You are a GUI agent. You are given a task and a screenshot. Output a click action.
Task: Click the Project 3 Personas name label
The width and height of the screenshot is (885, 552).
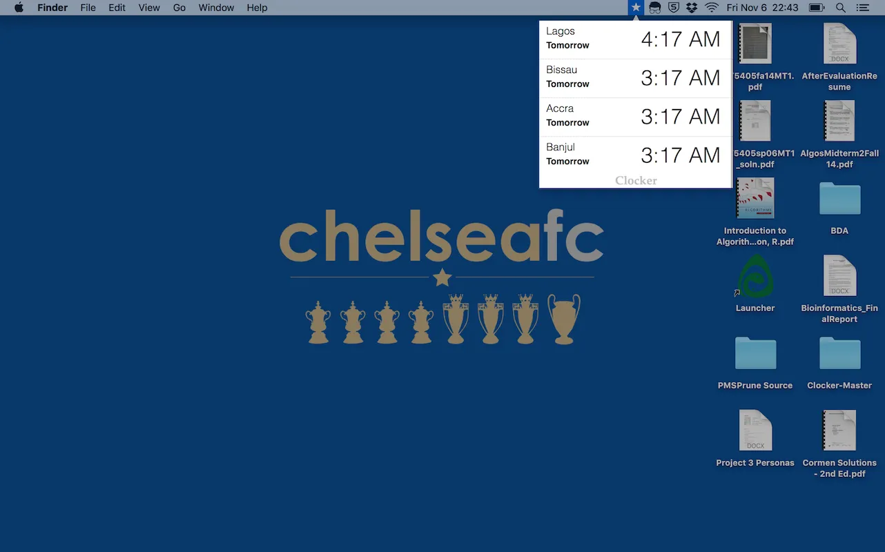click(755, 463)
